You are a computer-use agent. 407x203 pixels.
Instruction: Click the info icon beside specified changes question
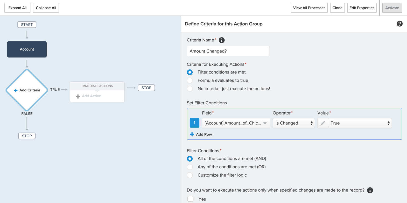coord(370,190)
